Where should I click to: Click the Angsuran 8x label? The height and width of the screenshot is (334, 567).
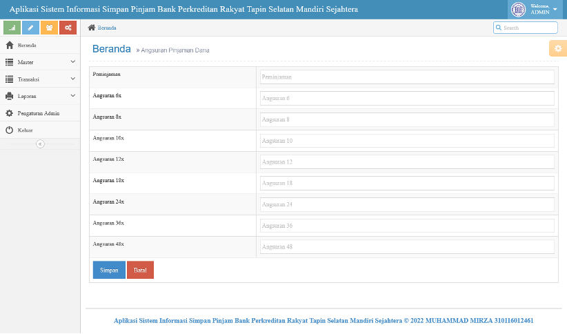point(107,117)
